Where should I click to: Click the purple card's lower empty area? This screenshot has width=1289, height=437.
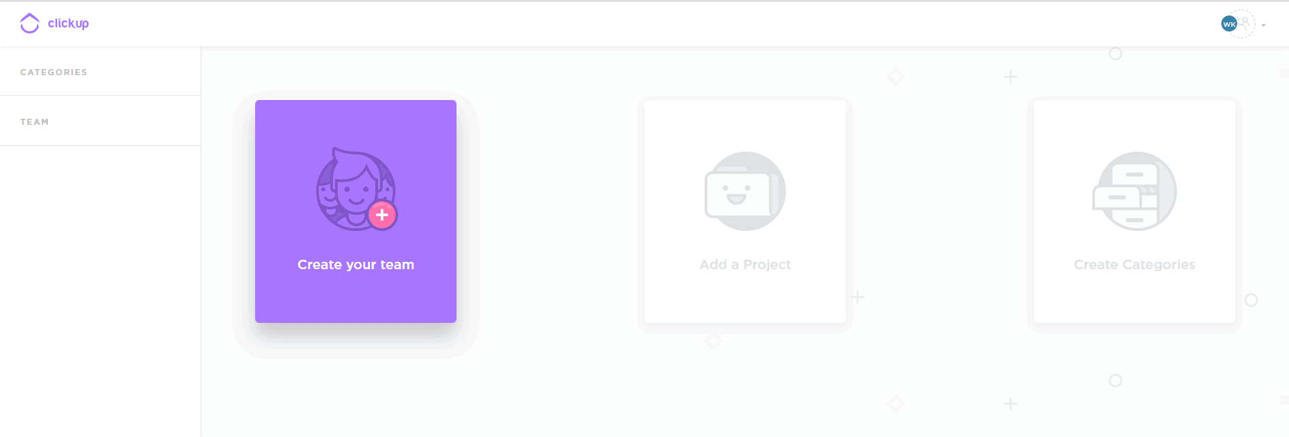(356, 299)
